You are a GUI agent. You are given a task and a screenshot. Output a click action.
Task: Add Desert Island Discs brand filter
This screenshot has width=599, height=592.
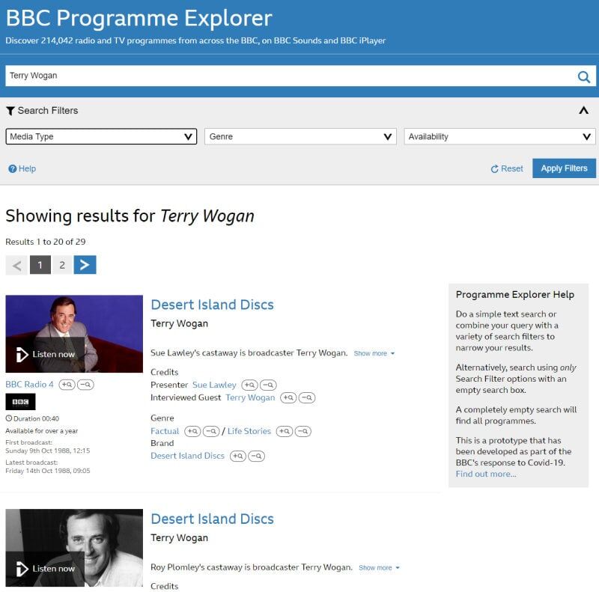237,457
